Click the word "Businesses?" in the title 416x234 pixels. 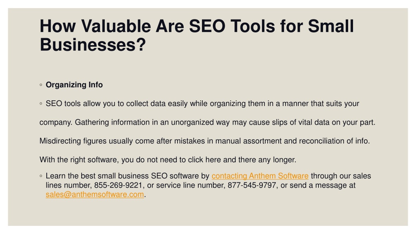[93, 45]
